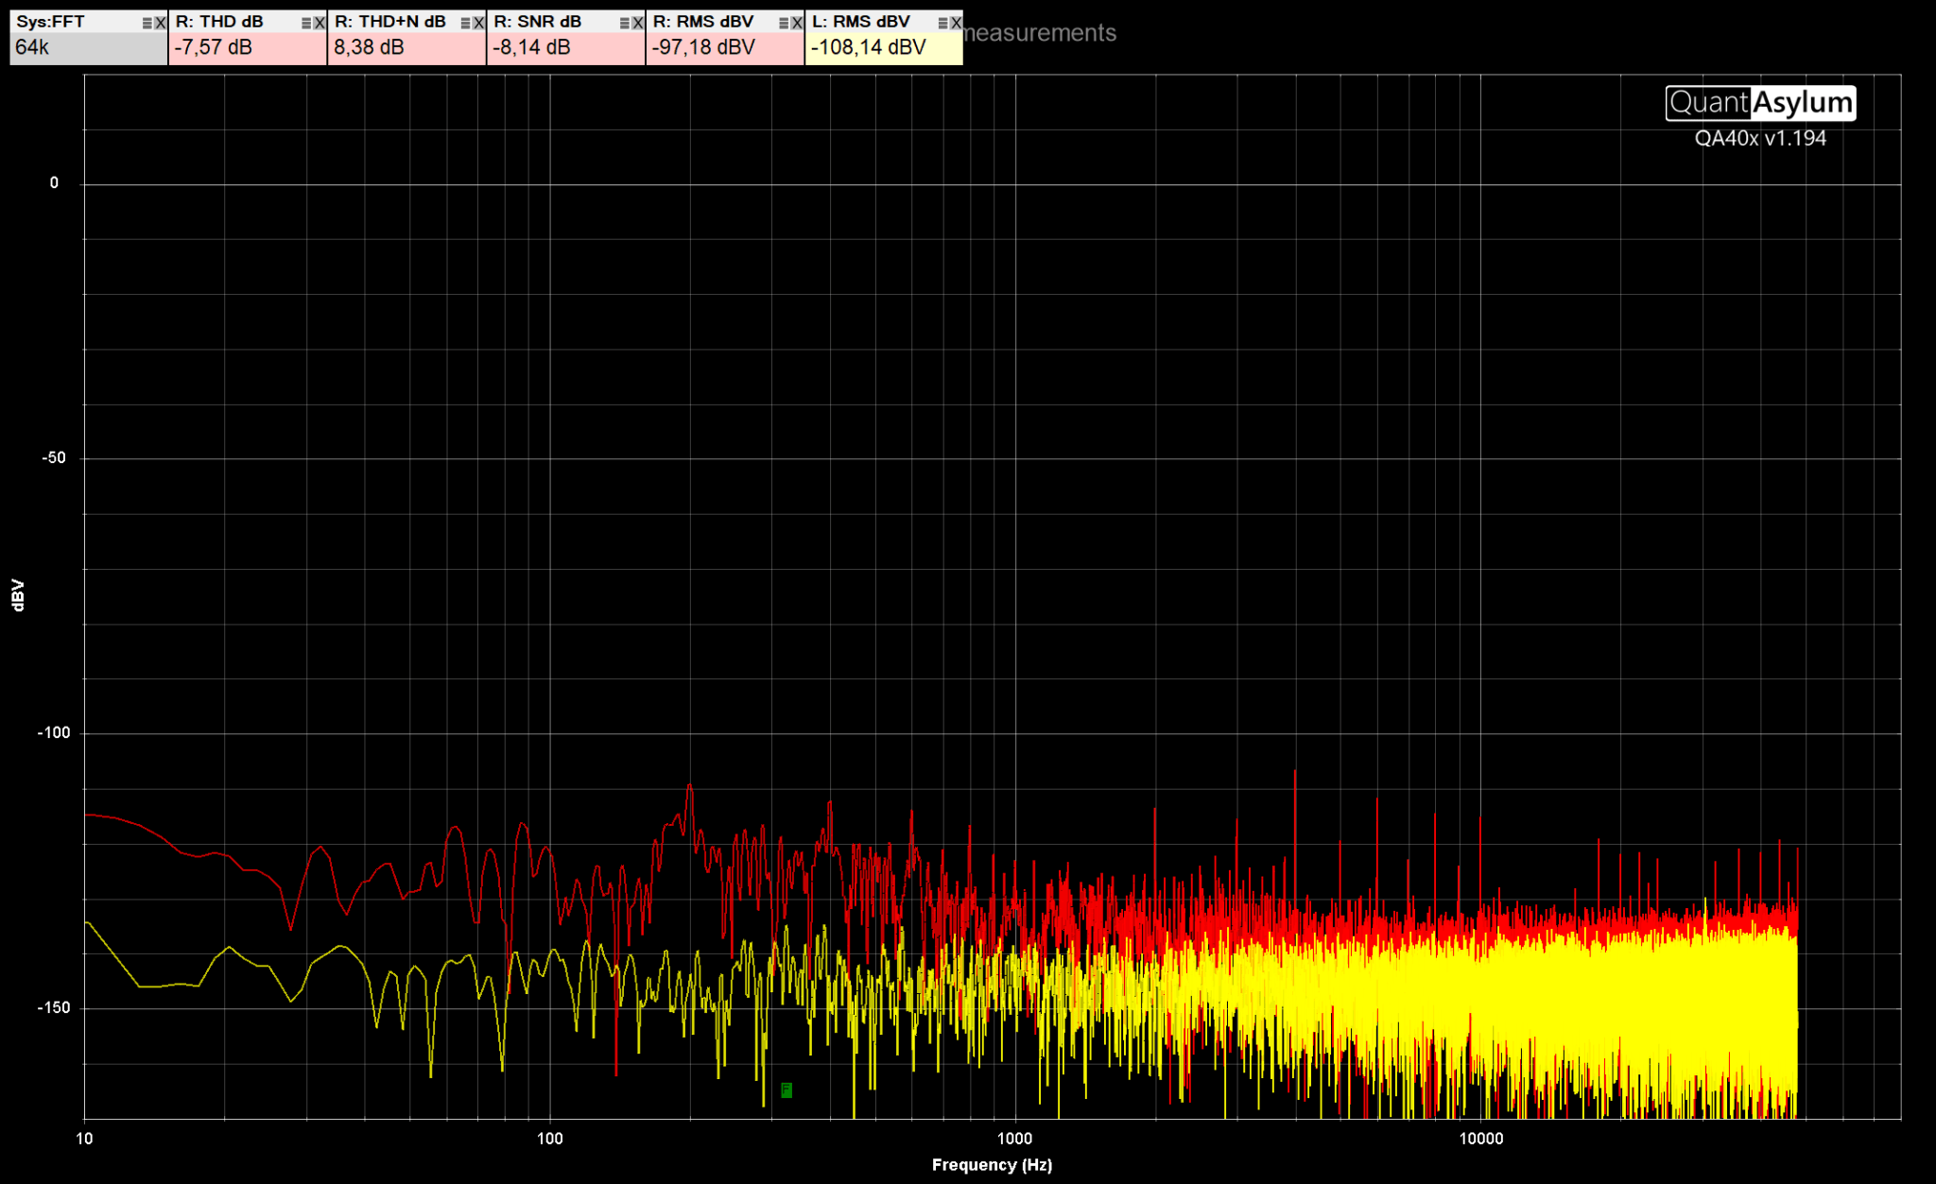Image resolution: width=1936 pixels, height=1184 pixels.
Task: Select the -97,18 dBV right RMS reading
Action: (x=703, y=47)
